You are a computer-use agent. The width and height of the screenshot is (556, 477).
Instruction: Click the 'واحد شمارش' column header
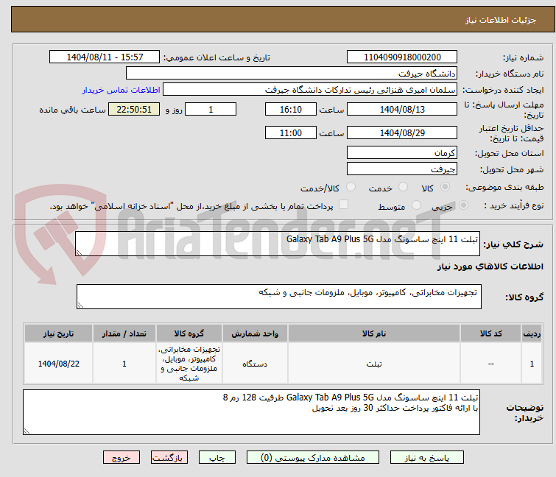pos(255,333)
